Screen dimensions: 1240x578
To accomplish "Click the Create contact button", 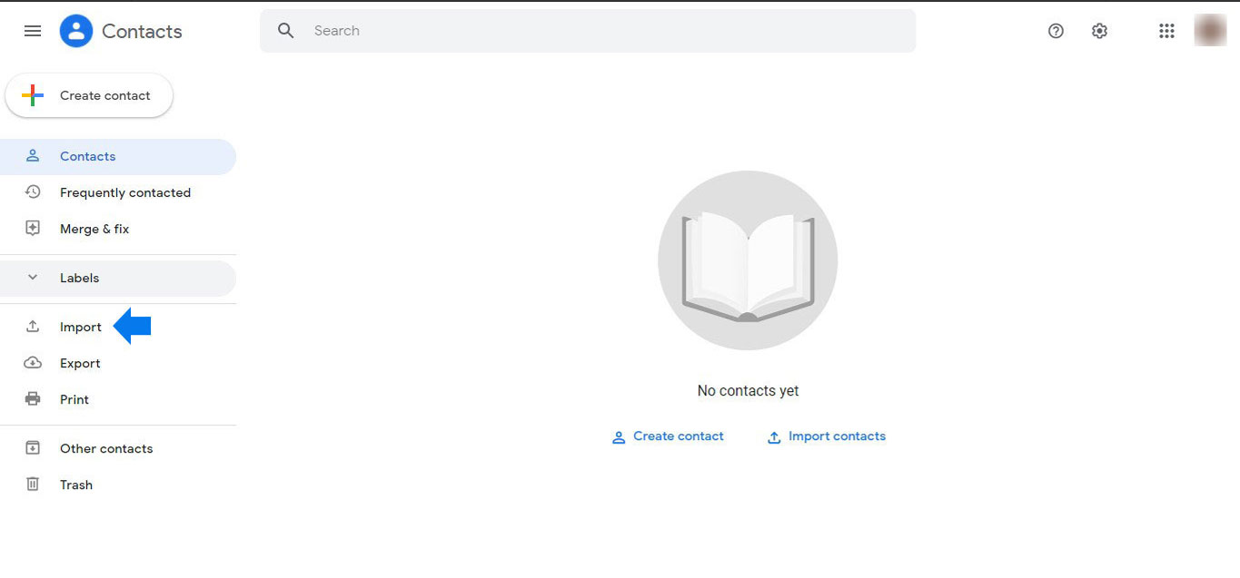I will (89, 95).
